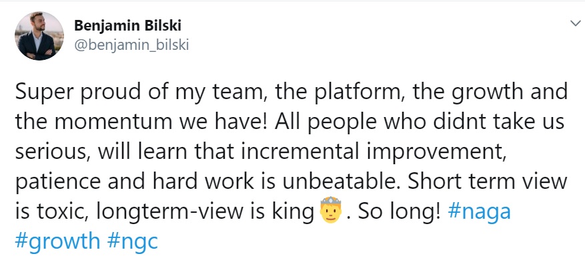Click the word "platform" in the tweet
This screenshot has width=585, height=256.
pyautogui.click(x=360, y=93)
